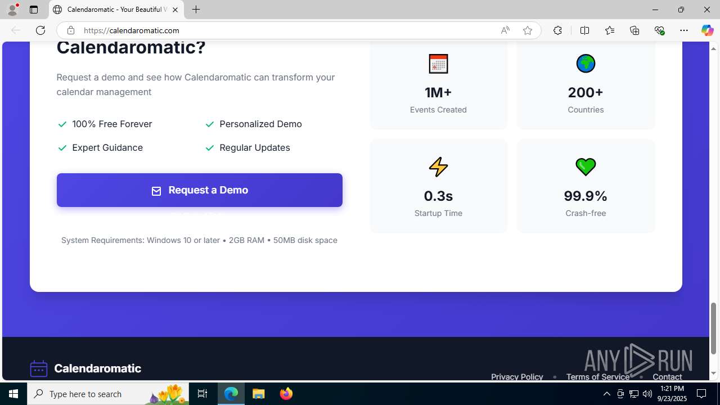
Task: Click the 1M+ statistic text
Action: click(x=438, y=92)
